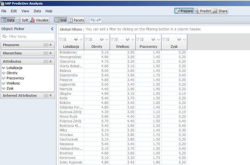The height and width of the screenshot is (165, 250).
Task: Open the Wielkosc column dropdown arrow
Action: [133, 40]
